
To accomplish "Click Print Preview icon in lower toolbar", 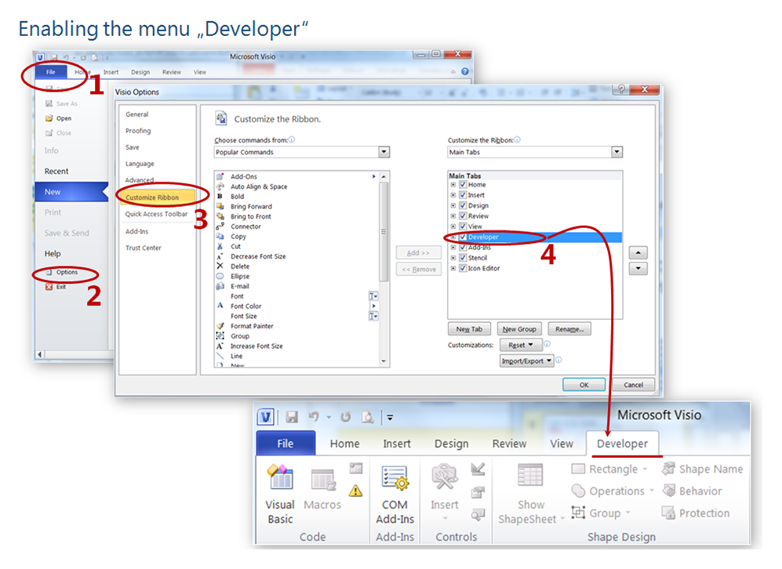I will pos(368,416).
